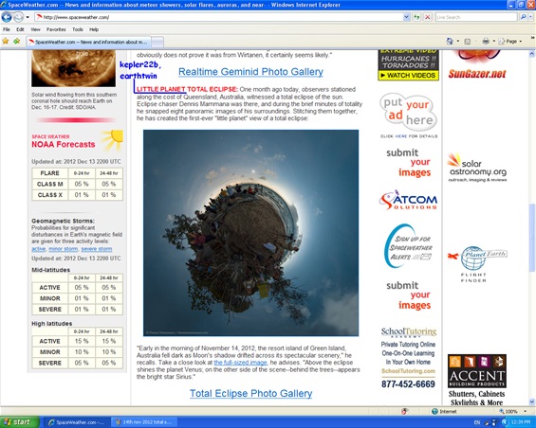The height and width of the screenshot is (428, 536).
Task: Click the Feeds toolbar icon
Action: 468,42
